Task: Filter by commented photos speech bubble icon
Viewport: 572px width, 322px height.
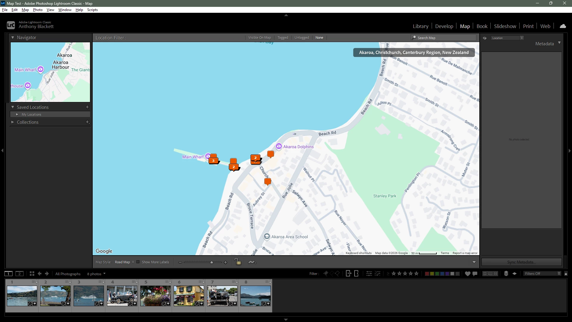Action: [x=475, y=274]
